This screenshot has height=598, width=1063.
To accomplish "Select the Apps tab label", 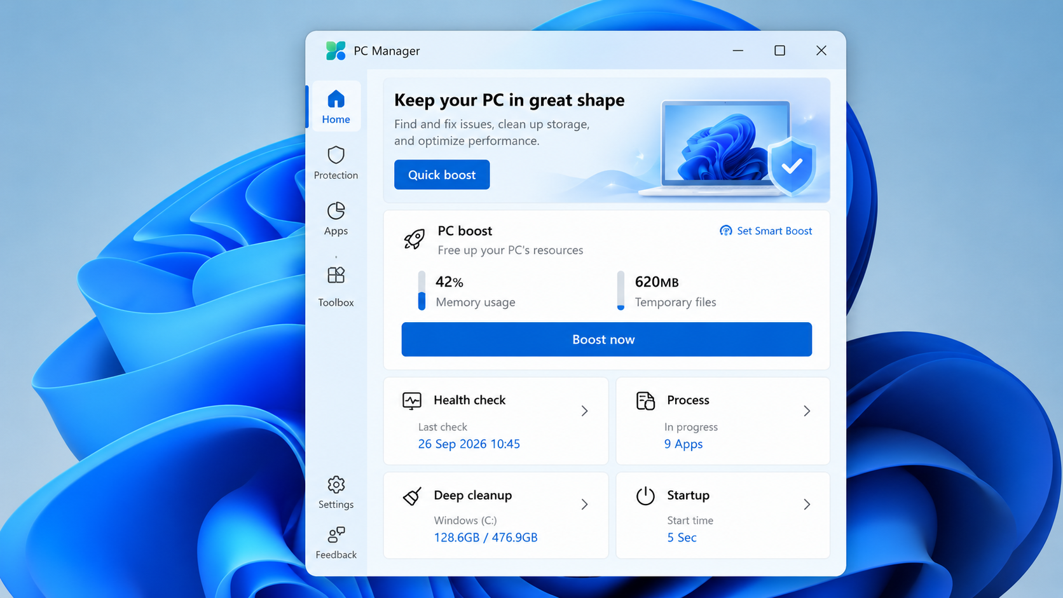I will click(336, 231).
